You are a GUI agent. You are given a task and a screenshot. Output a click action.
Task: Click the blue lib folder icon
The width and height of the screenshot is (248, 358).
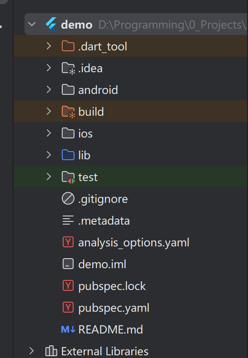[x=68, y=155]
